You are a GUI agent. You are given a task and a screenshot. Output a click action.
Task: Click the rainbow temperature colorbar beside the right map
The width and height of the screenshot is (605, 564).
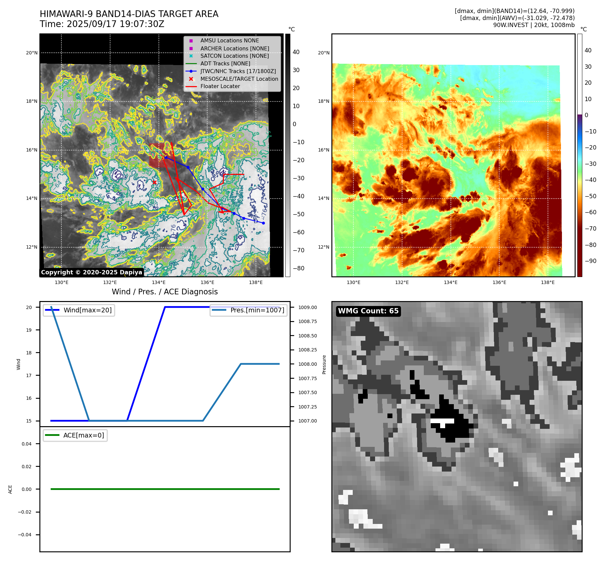point(580,155)
